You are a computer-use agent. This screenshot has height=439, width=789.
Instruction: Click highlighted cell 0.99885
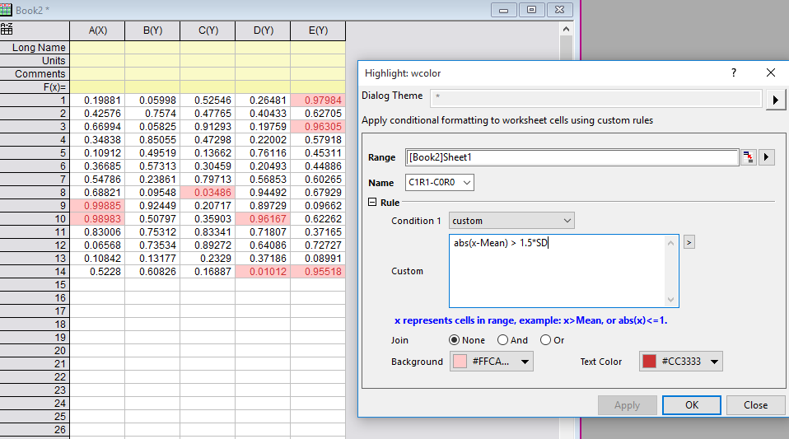(98, 205)
